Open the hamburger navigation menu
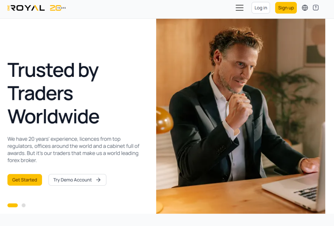334x226 pixels. pyautogui.click(x=239, y=8)
